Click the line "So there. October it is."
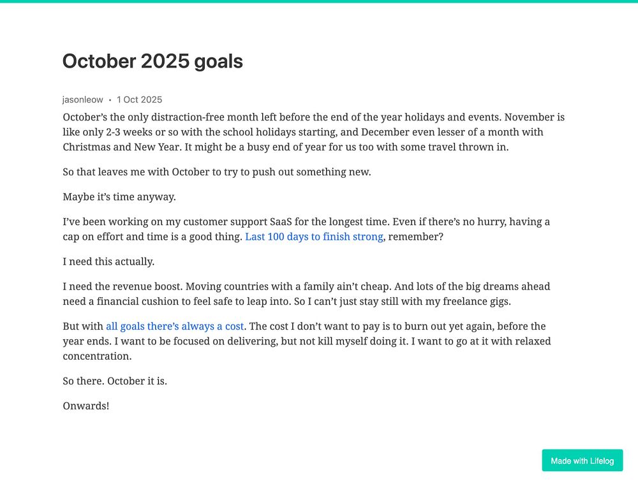 click(115, 381)
